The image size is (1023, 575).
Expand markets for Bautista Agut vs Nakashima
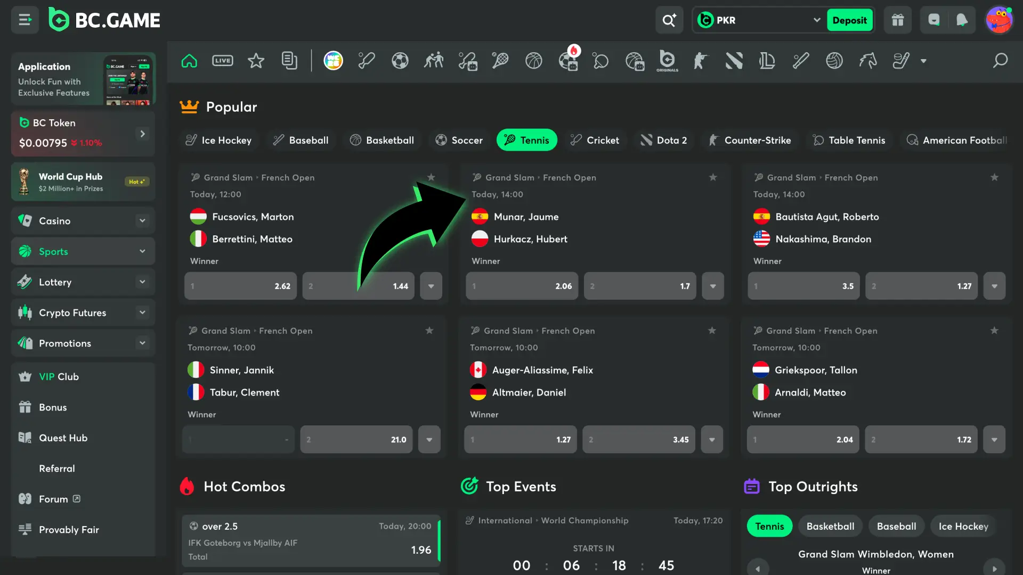pyautogui.click(x=994, y=286)
